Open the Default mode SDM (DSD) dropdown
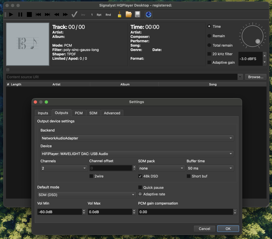Viewport: 272px width, 239px height. tap(87, 195)
